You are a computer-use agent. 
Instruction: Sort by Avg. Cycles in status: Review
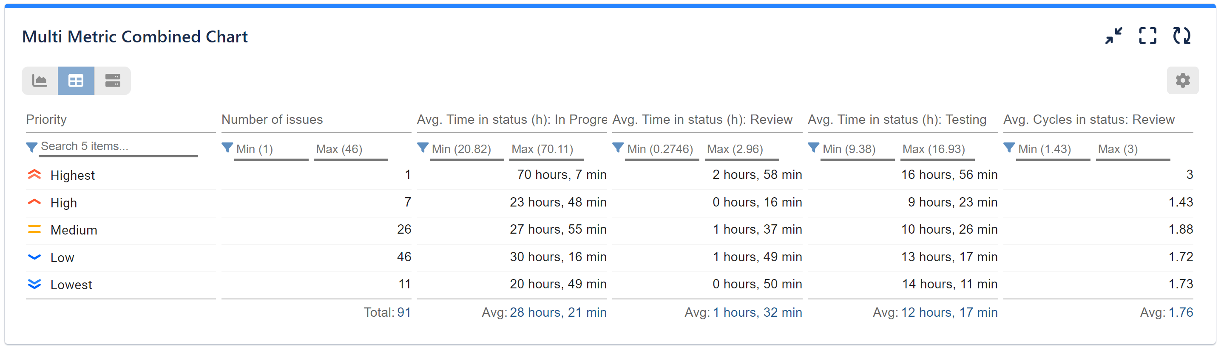(1089, 120)
